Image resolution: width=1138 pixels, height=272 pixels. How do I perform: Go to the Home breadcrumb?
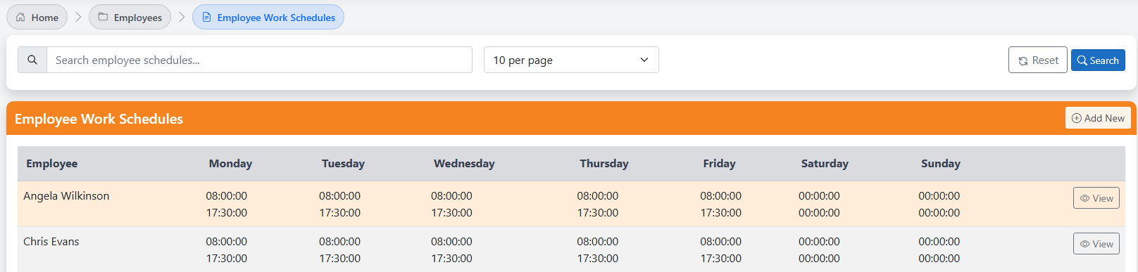coord(37,18)
